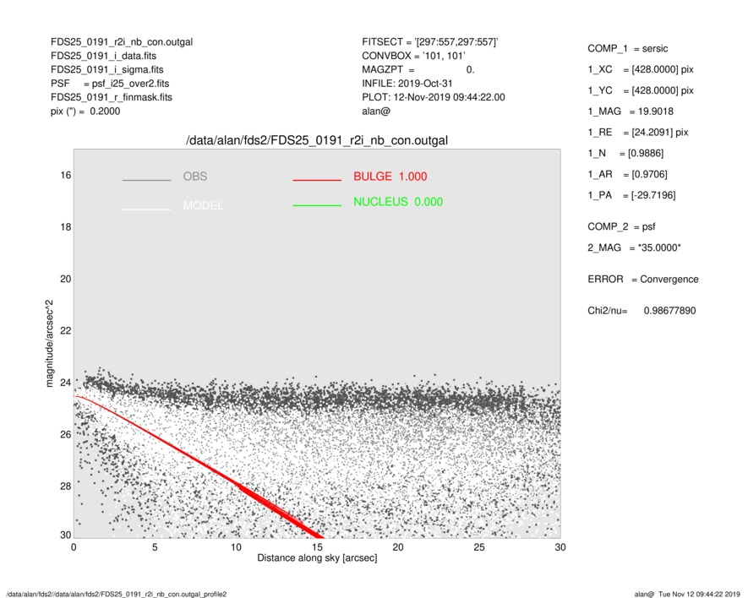The image size is (748, 598).
Task: Click the PLOT: 12-Nov-2019 09:44:22.00 timestamp
Action: click(x=433, y=97)
